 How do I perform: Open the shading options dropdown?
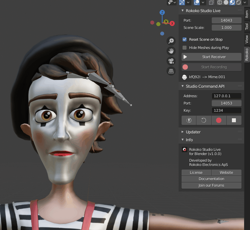click(245, 2)
